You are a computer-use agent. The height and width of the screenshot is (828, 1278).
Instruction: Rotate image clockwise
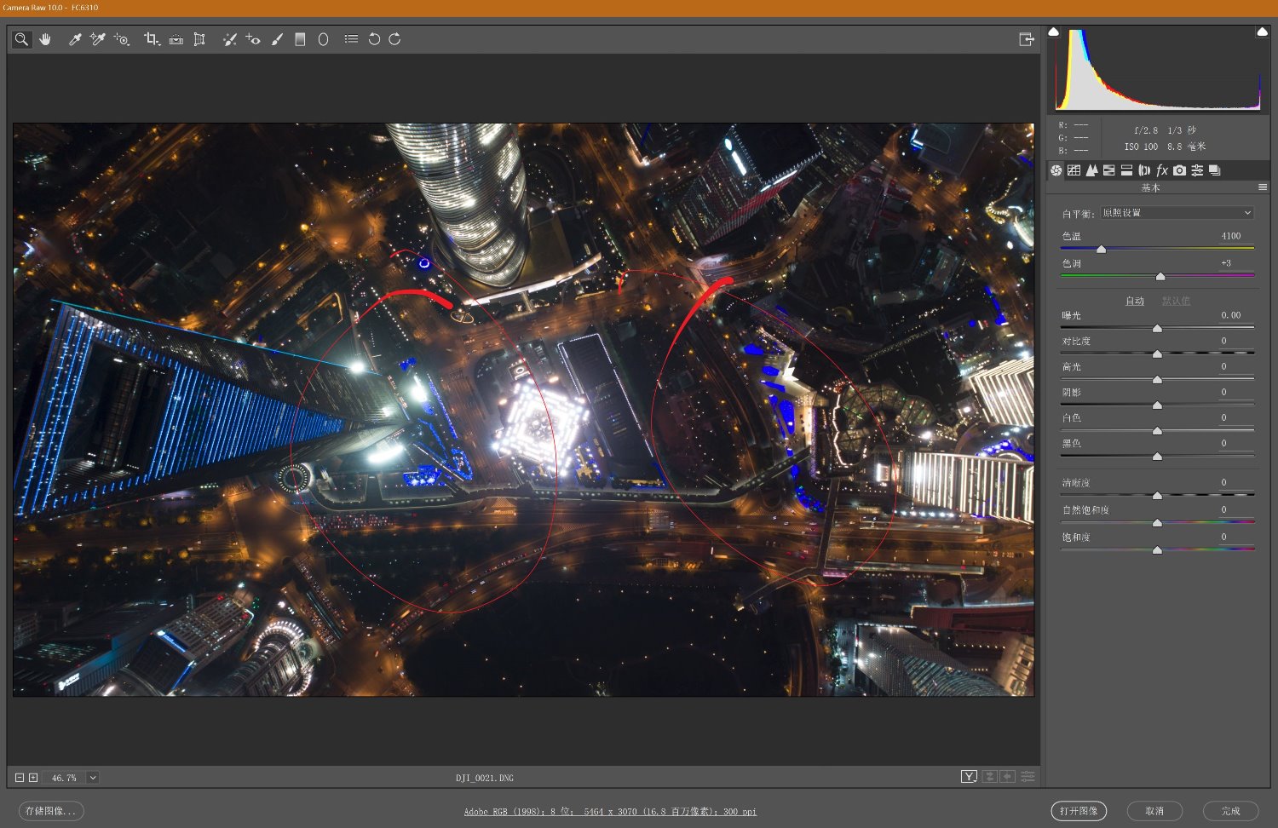click(394, 39)
